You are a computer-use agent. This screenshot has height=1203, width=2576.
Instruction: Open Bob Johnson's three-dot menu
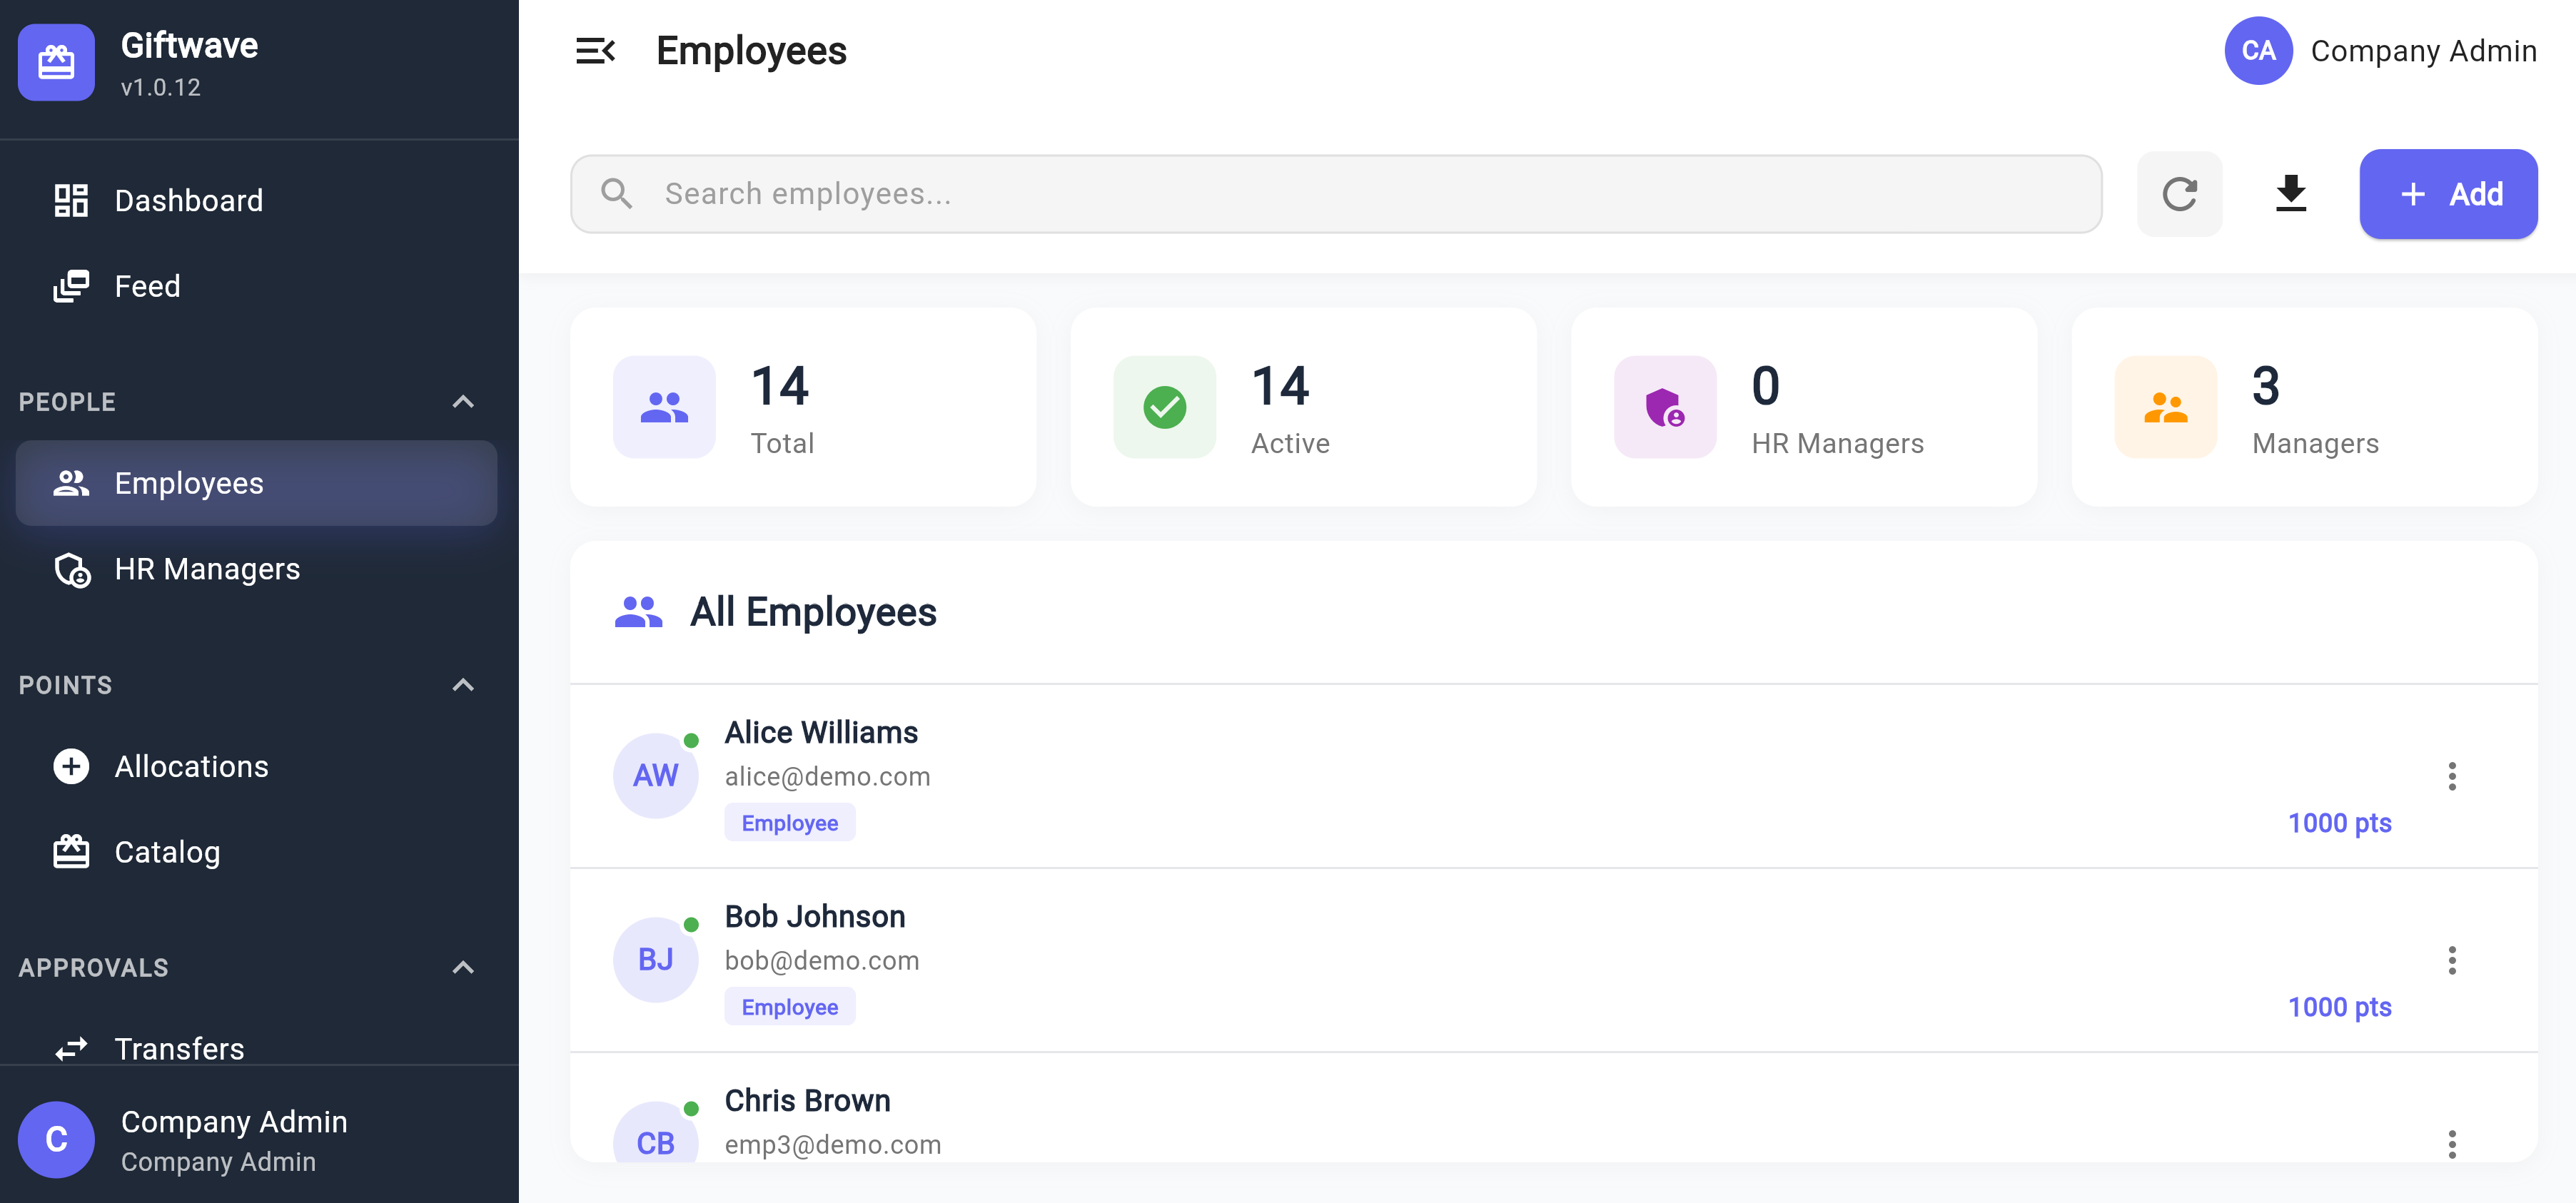pos(2451,960)
